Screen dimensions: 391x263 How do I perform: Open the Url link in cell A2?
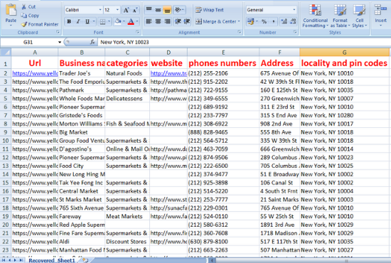(35, 73)
